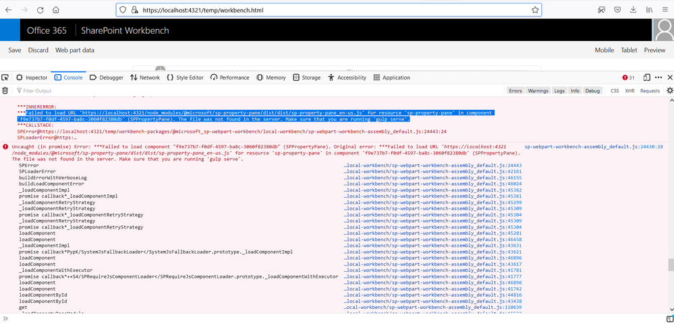Viewport: 674px width, 323px height.
Task: Toggle the XHR filter
Action: [x=629, y=90]
